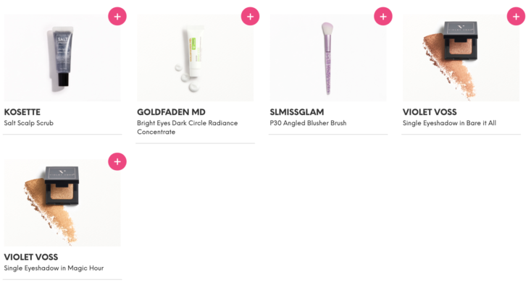Add Violet Voss Magic Hour plus icon
Viewport: 531px width, 288px height.
coord(117,161)
